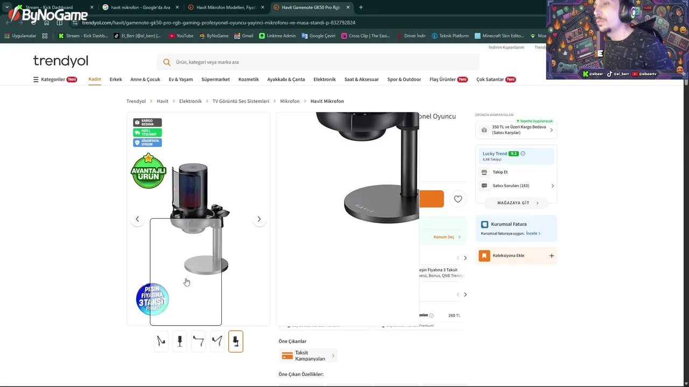Open the El_Berr TikTok bookmark

coord(137,36)
